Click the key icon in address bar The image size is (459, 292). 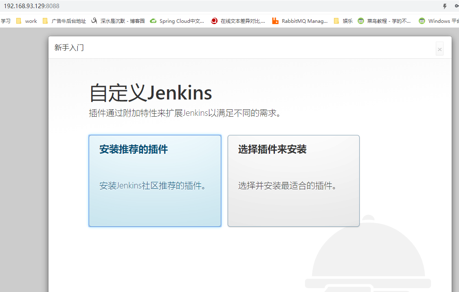pyautogui.click(x=457, y=6)
